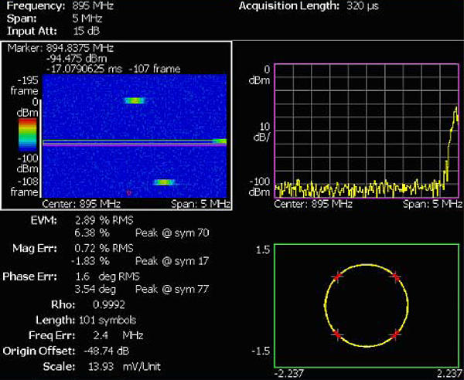Select the top-left constellation point
Viewport: 464px width, 380px height.
point(336,277)
